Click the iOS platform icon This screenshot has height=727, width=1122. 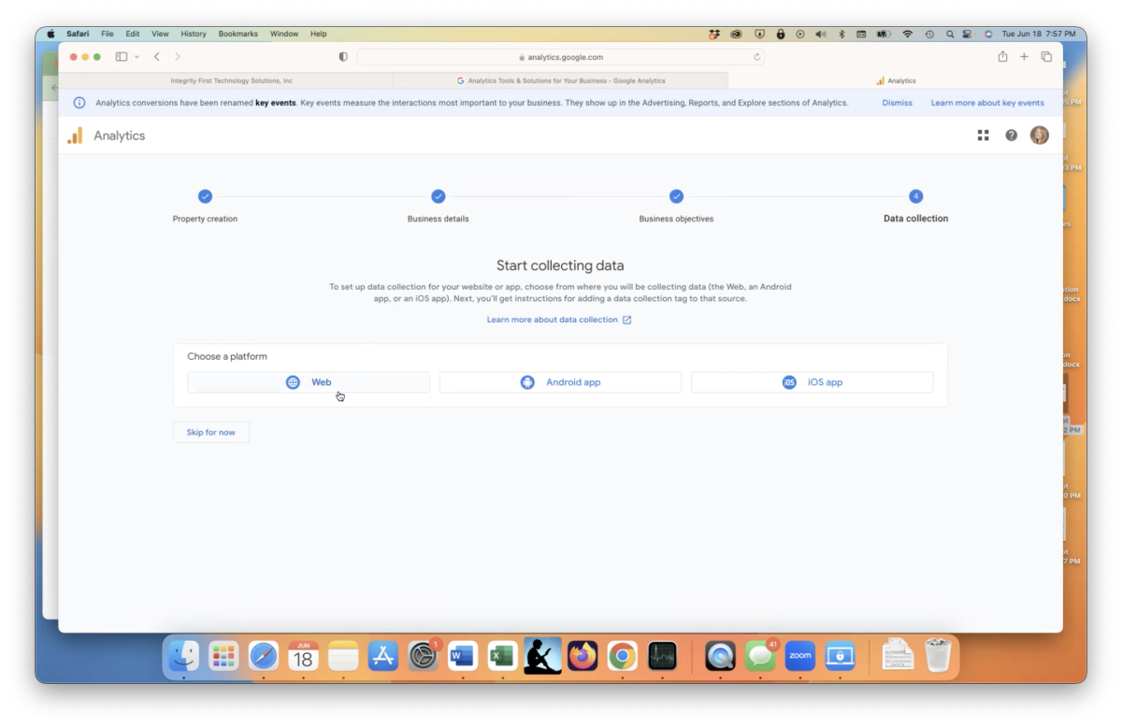click(789, 382)
